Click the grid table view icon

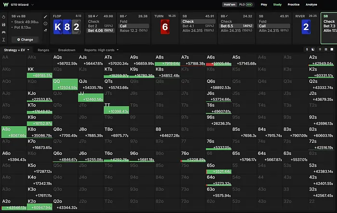326,50
